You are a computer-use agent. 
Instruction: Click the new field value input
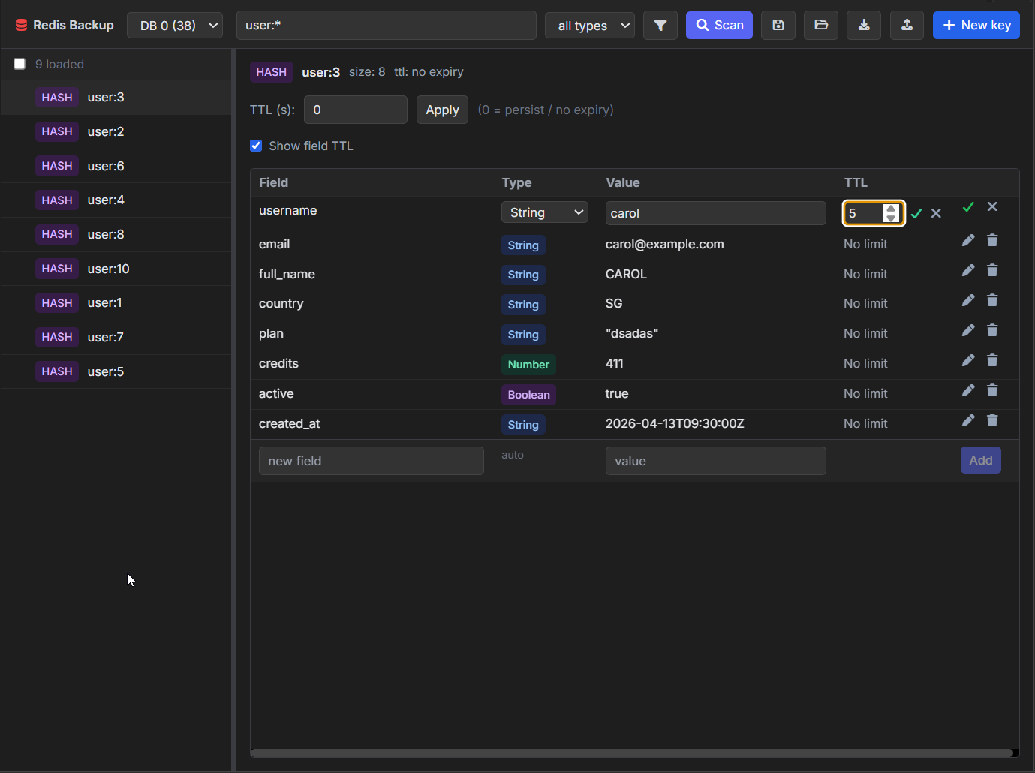click(x=716, y=461)
